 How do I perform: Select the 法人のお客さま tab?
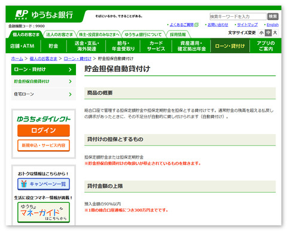pyautogui.click(x=59, y=35)
